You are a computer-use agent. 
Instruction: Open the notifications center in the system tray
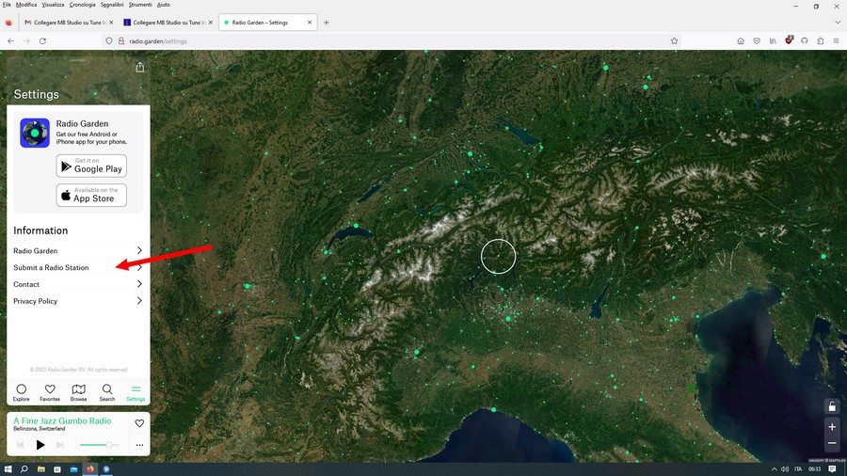point(833,469)
